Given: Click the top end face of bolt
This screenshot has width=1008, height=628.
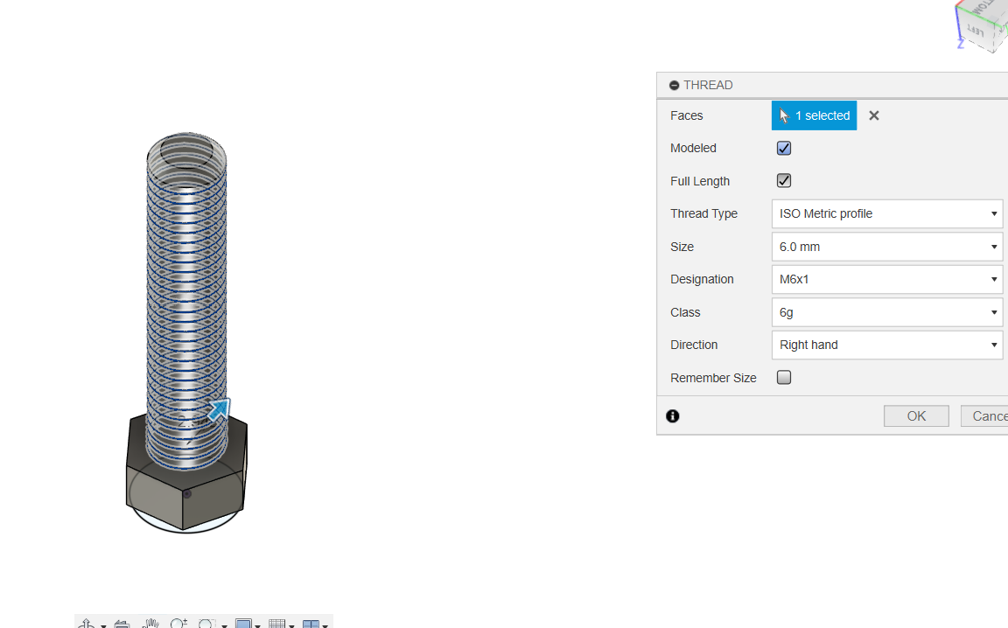Looking at the screenshot, I should (186, 151).
